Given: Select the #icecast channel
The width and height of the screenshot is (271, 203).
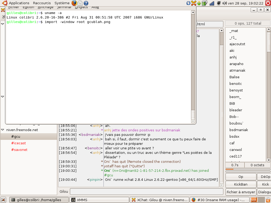Looking at the screenshot, I should click(x=19, y=143).
